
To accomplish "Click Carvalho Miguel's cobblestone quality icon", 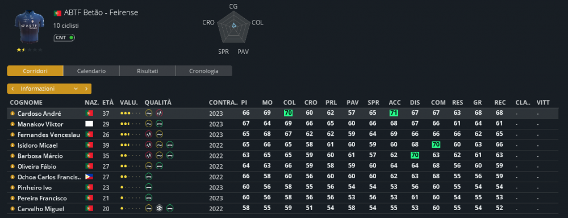I will [159, 208].
